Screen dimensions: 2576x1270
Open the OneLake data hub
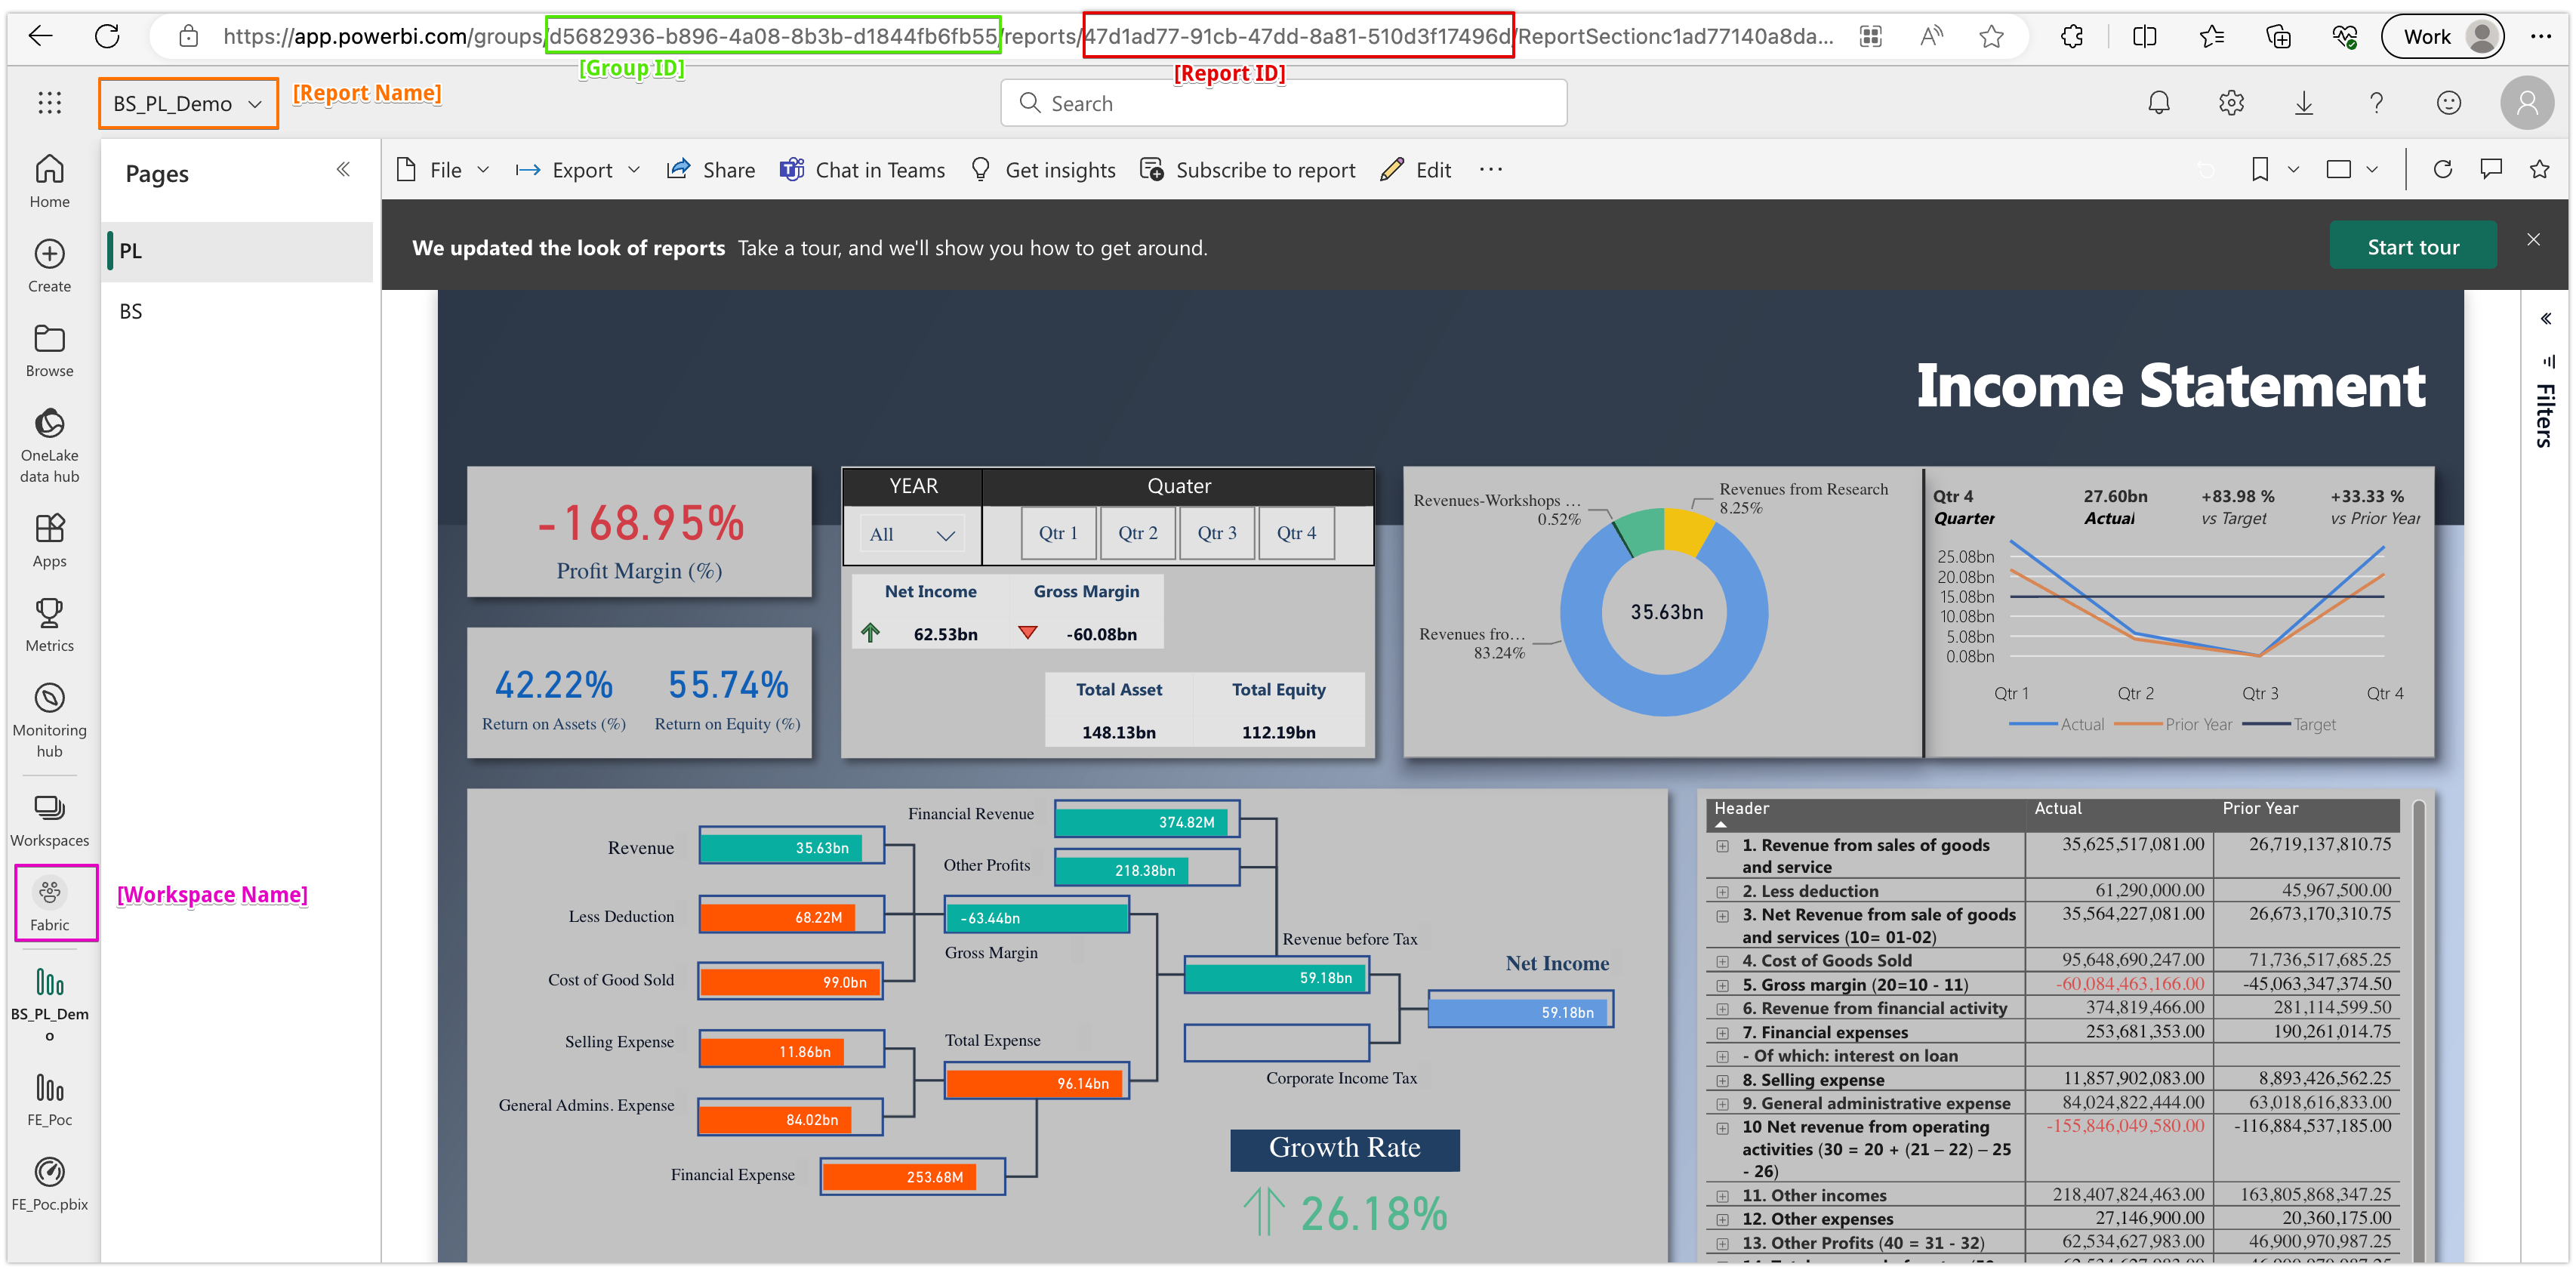(49, 444)
